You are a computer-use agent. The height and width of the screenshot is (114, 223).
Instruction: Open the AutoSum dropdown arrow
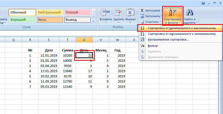pyautogui.click(x=162, y=10)
